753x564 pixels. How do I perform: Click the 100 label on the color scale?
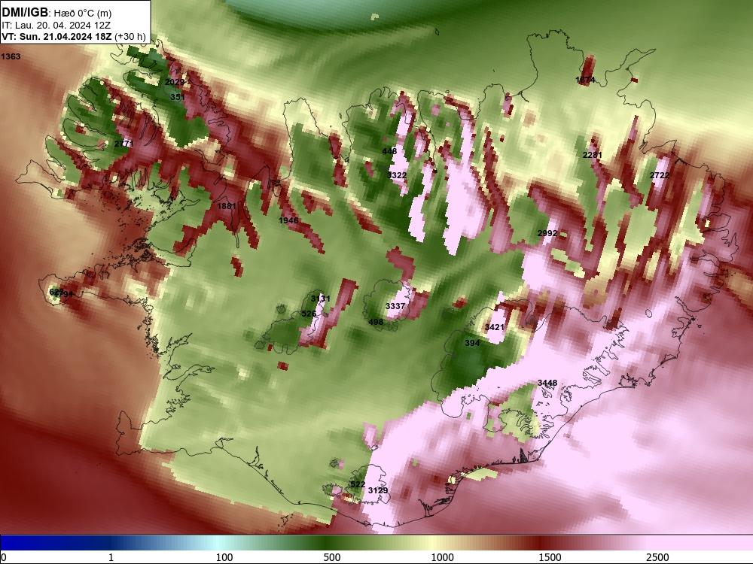224,557
